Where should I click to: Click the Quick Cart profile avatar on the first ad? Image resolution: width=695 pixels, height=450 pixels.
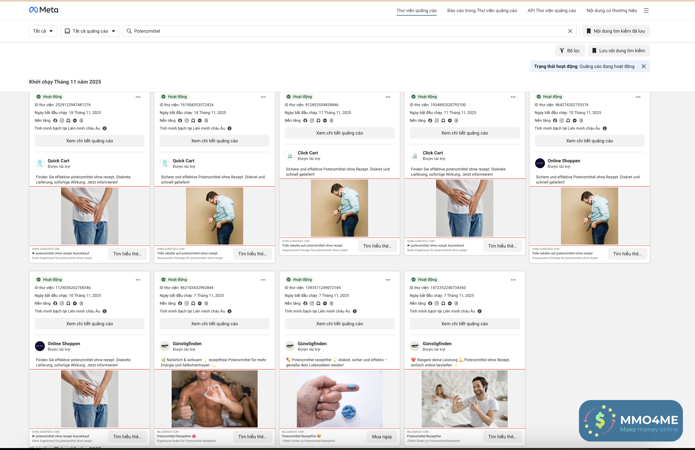[x=40, y=163]
